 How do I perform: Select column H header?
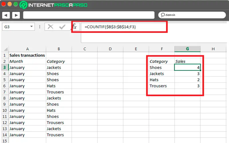pyautogui.click(x=213, y=49)
